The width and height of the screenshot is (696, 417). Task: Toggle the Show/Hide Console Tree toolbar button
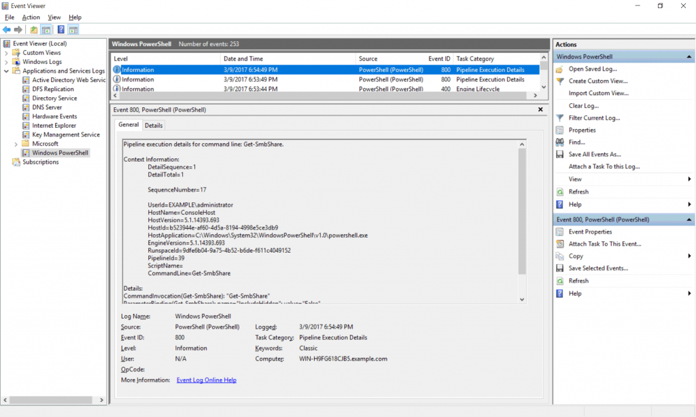click(x=46, y=30)
